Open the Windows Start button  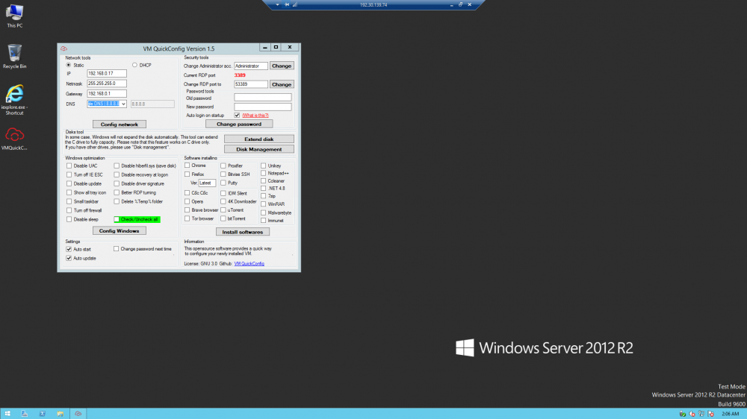point(7,414)
